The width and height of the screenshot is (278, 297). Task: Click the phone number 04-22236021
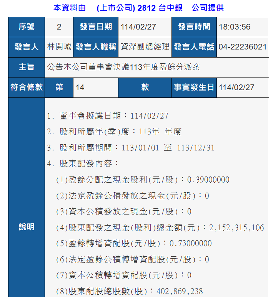(x=243, y=47)
